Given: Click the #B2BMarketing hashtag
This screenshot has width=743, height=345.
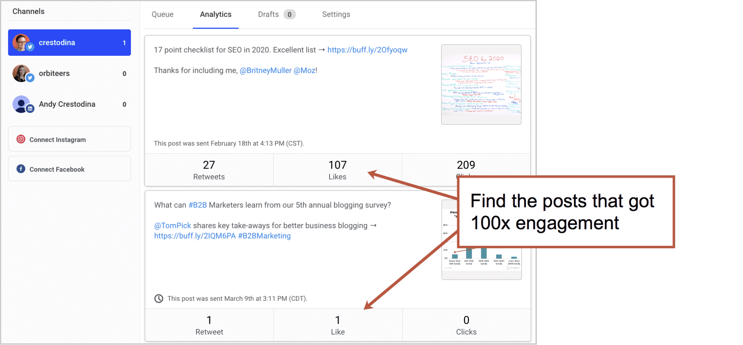Looking at the screenshot, I should [x=264, y=236].
